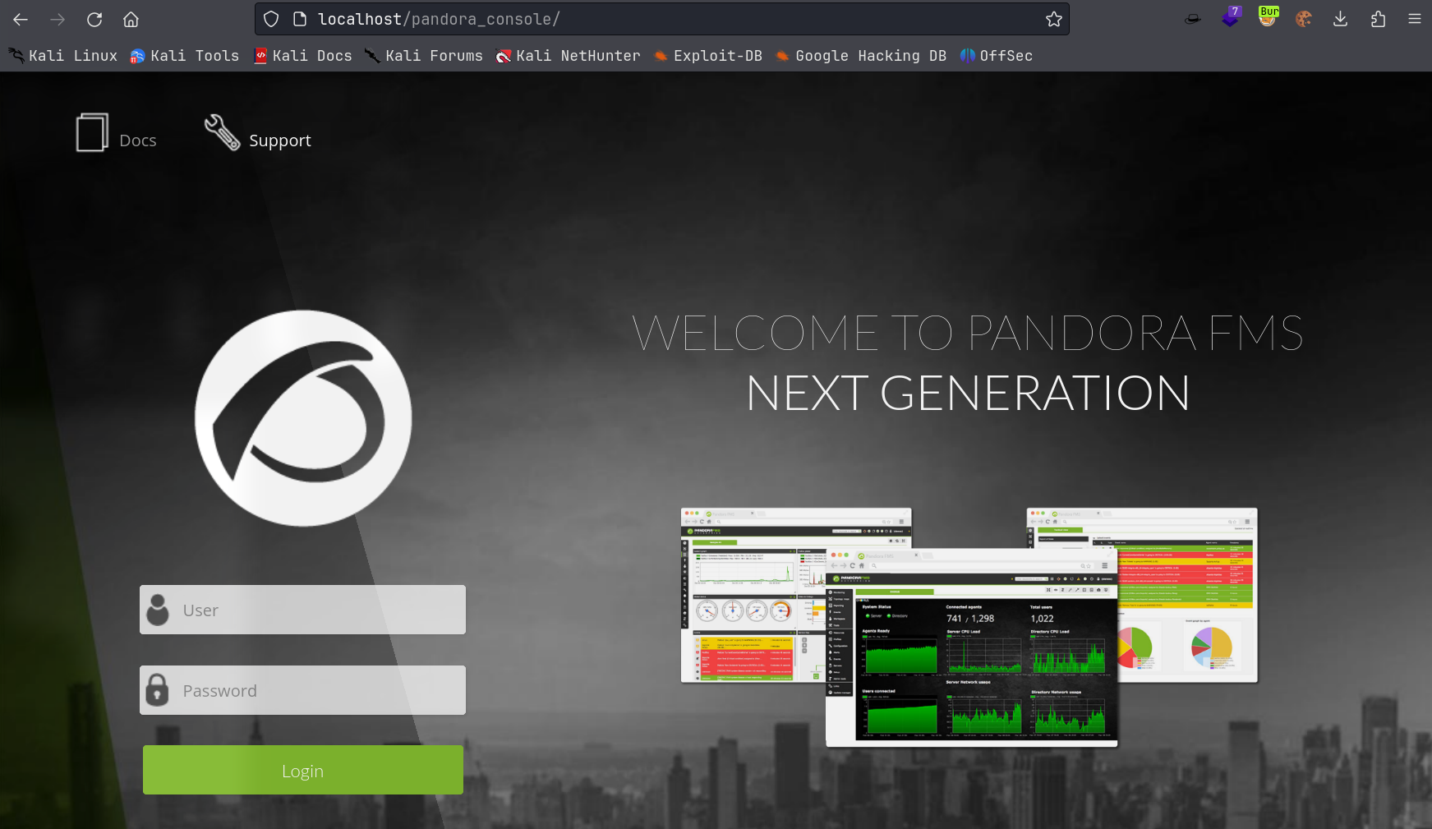Open the purple layers extension with badge 7
The width and height of the screenshot is (1432, 829).
tap(1231, 17)
